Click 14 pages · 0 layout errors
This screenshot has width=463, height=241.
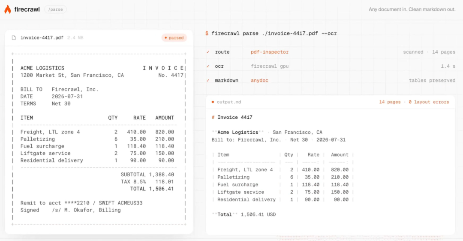coord(414,102)
